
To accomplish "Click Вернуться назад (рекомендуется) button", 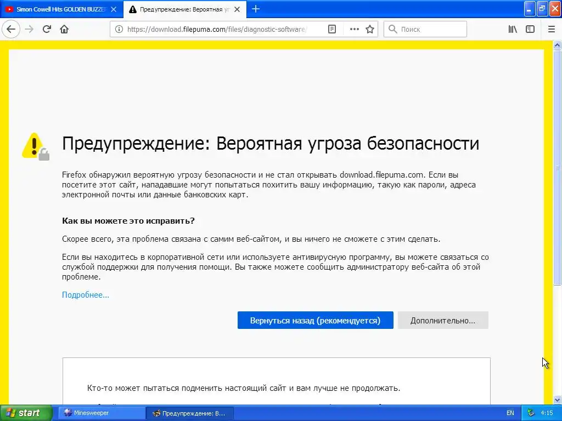I will 316,320.
